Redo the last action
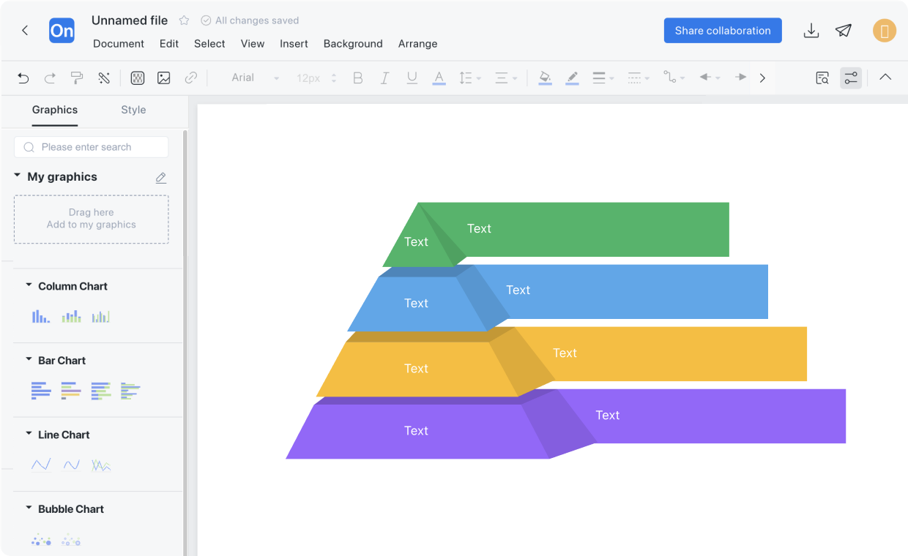Viewport: 908px width, 556px height. (x=50, y=78)
